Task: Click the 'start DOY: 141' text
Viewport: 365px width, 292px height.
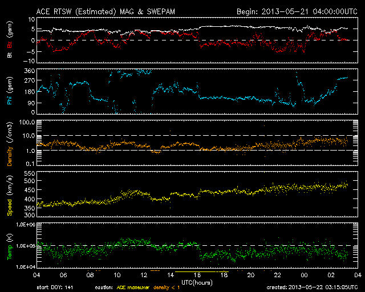Action: [x=56, y=286]
